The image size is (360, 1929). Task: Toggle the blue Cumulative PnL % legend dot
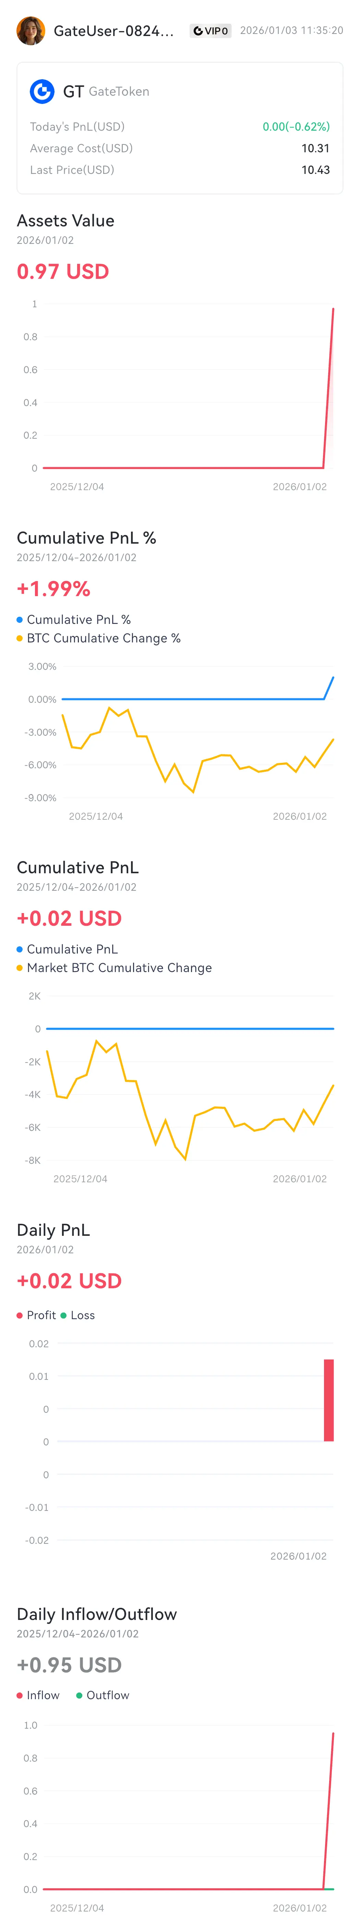pyautogui.click(x=20, y=619)
